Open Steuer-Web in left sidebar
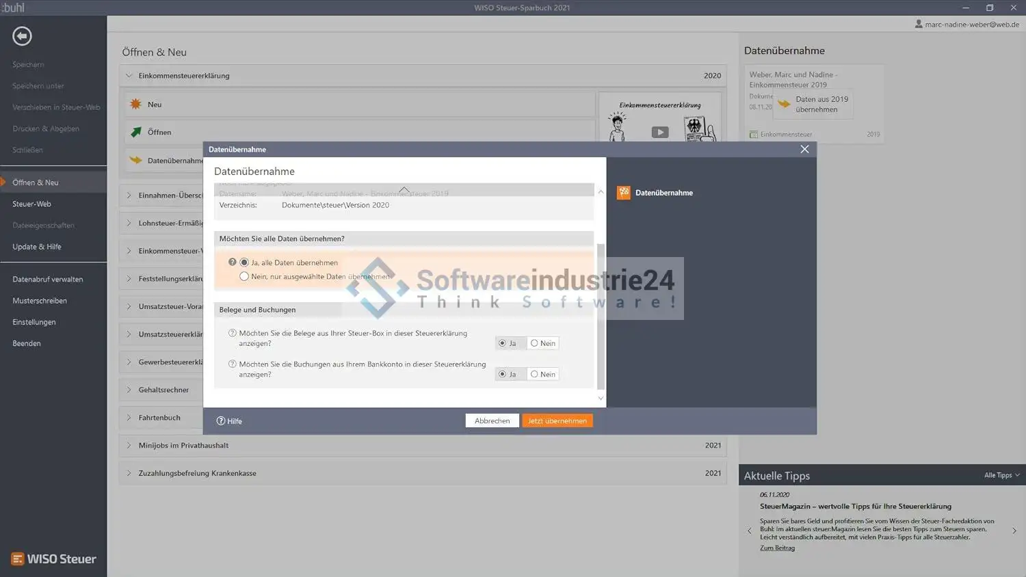 [31, 204]
